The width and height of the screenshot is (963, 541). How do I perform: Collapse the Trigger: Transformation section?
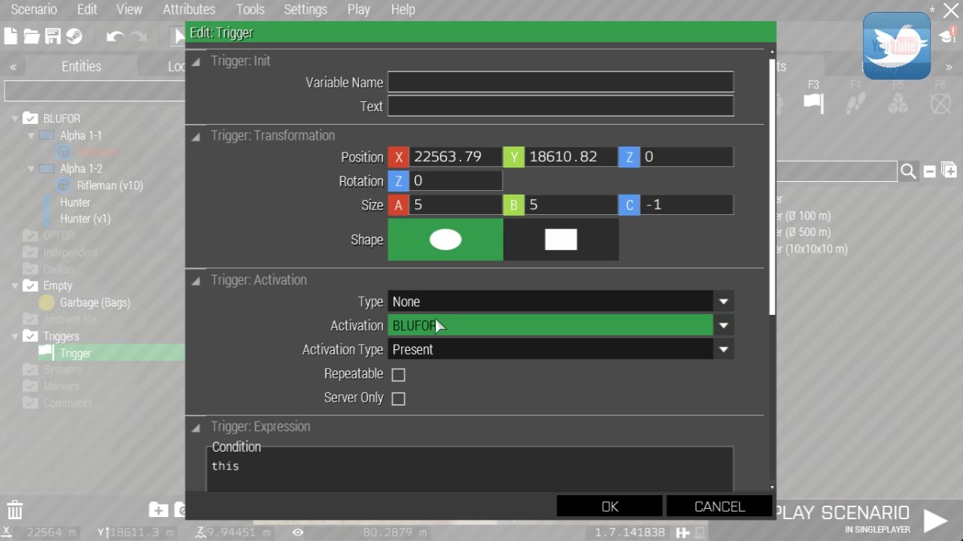[196, 137]
